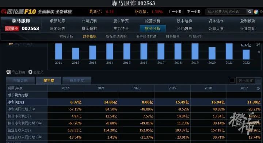Click the 2022 chart bar
Image resolution: width=263 pixels, height=143 pixels.
[x=246, y=55]
